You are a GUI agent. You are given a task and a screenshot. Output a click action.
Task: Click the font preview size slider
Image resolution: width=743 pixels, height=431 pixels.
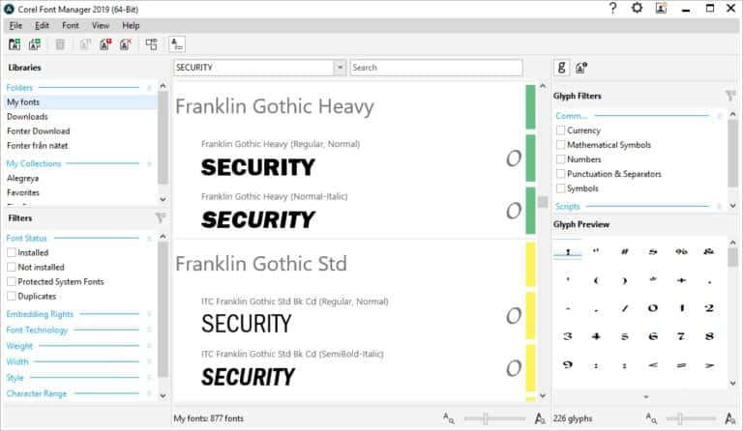[x=485, y=418]
